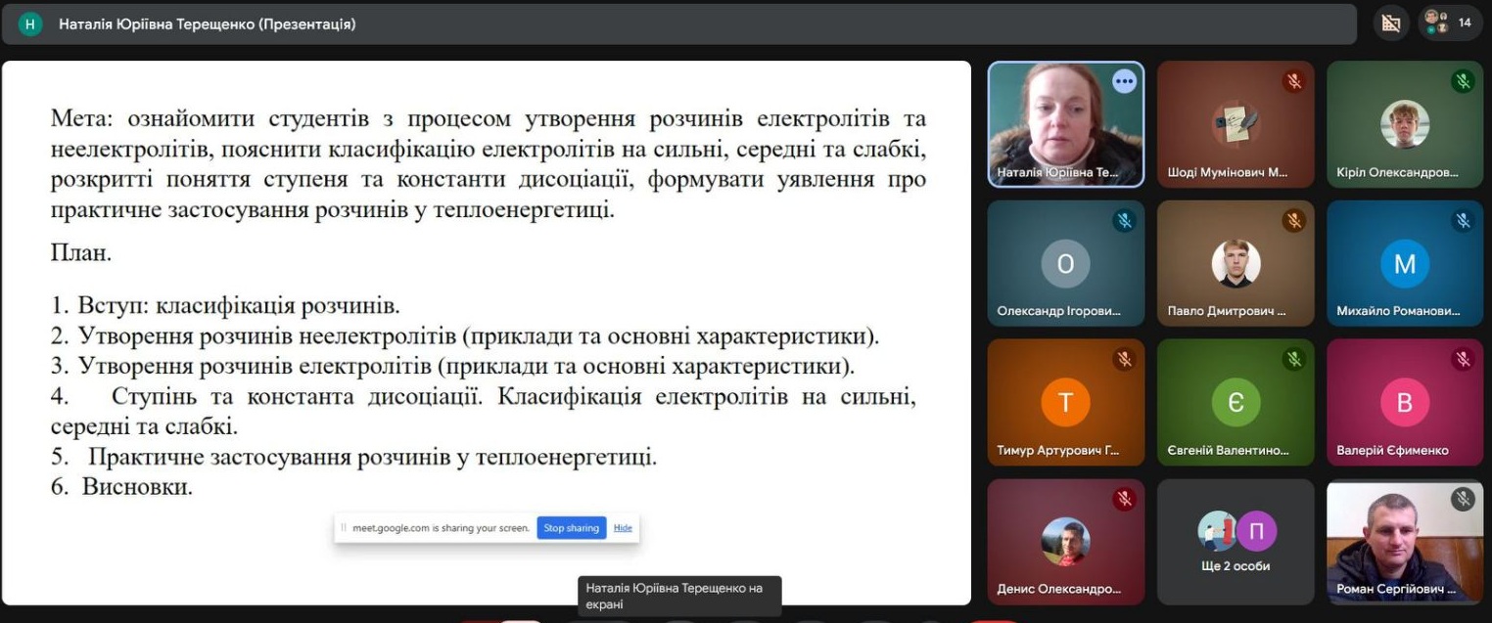Click name label Кіріл Олександров...
Screen dimensions: 1492x623
[x=1397, y=173]
